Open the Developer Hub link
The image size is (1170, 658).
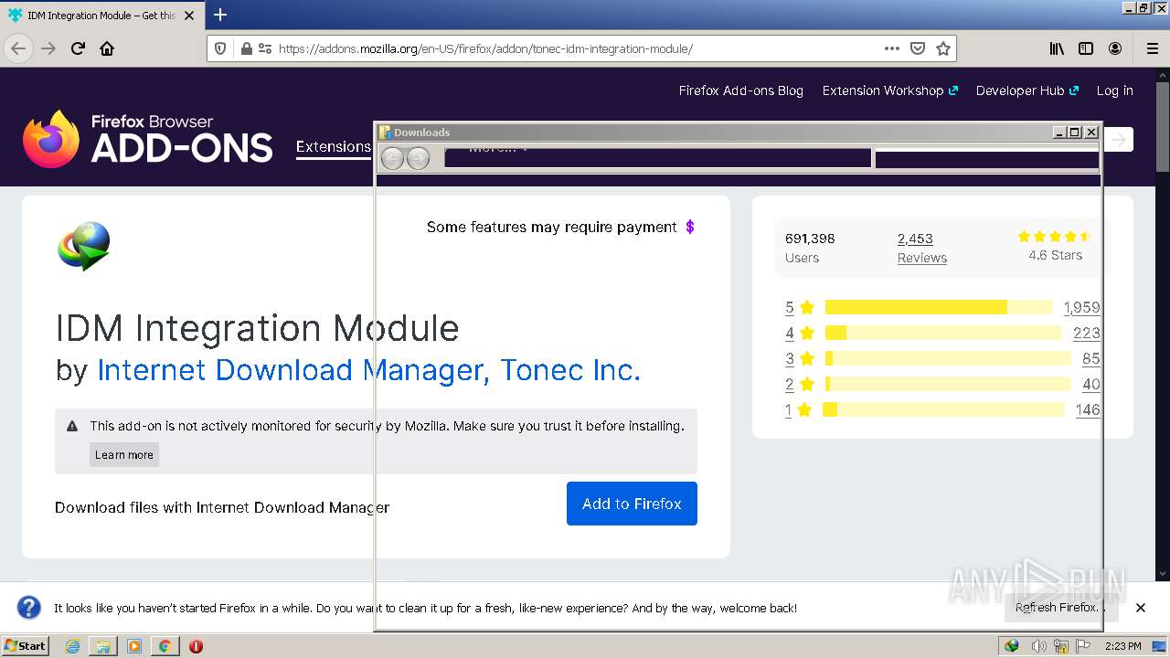pos(1026,90)
